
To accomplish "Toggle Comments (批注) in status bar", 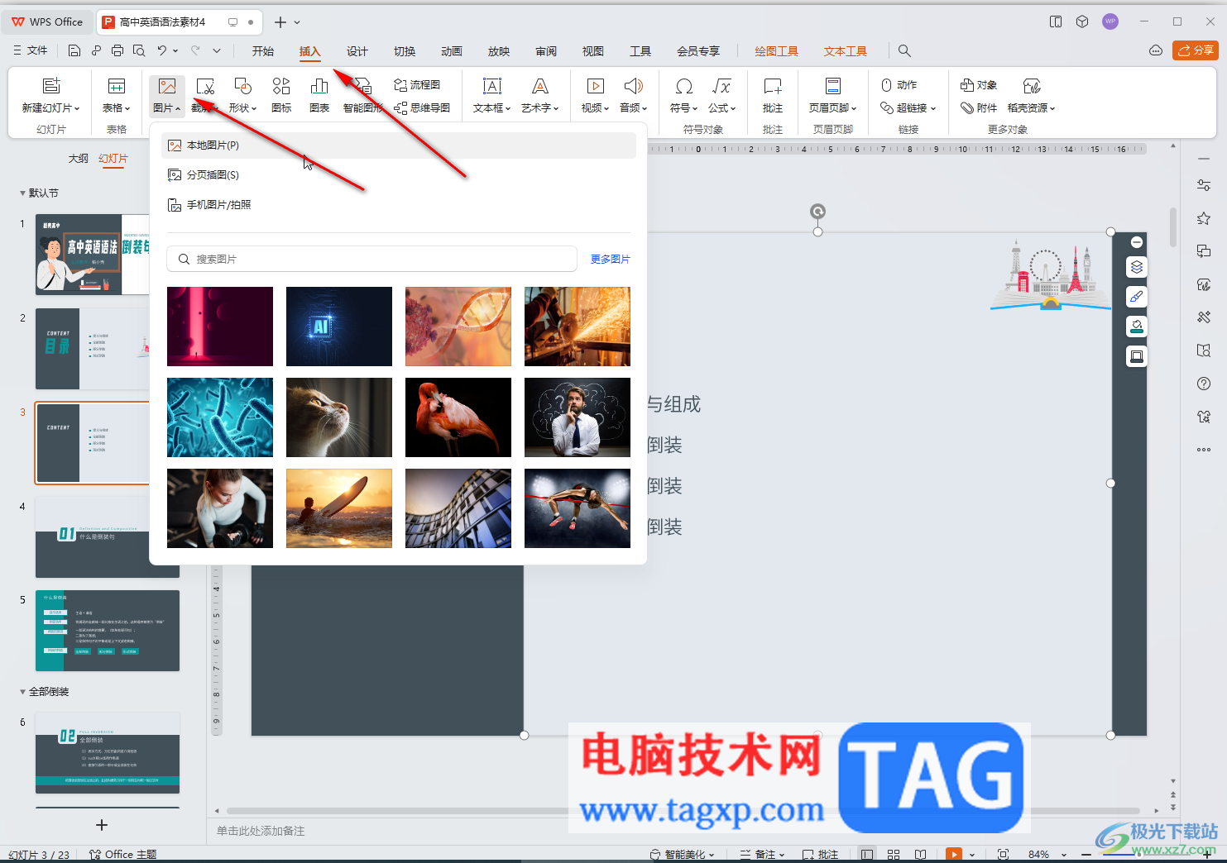I will point(820,854).
